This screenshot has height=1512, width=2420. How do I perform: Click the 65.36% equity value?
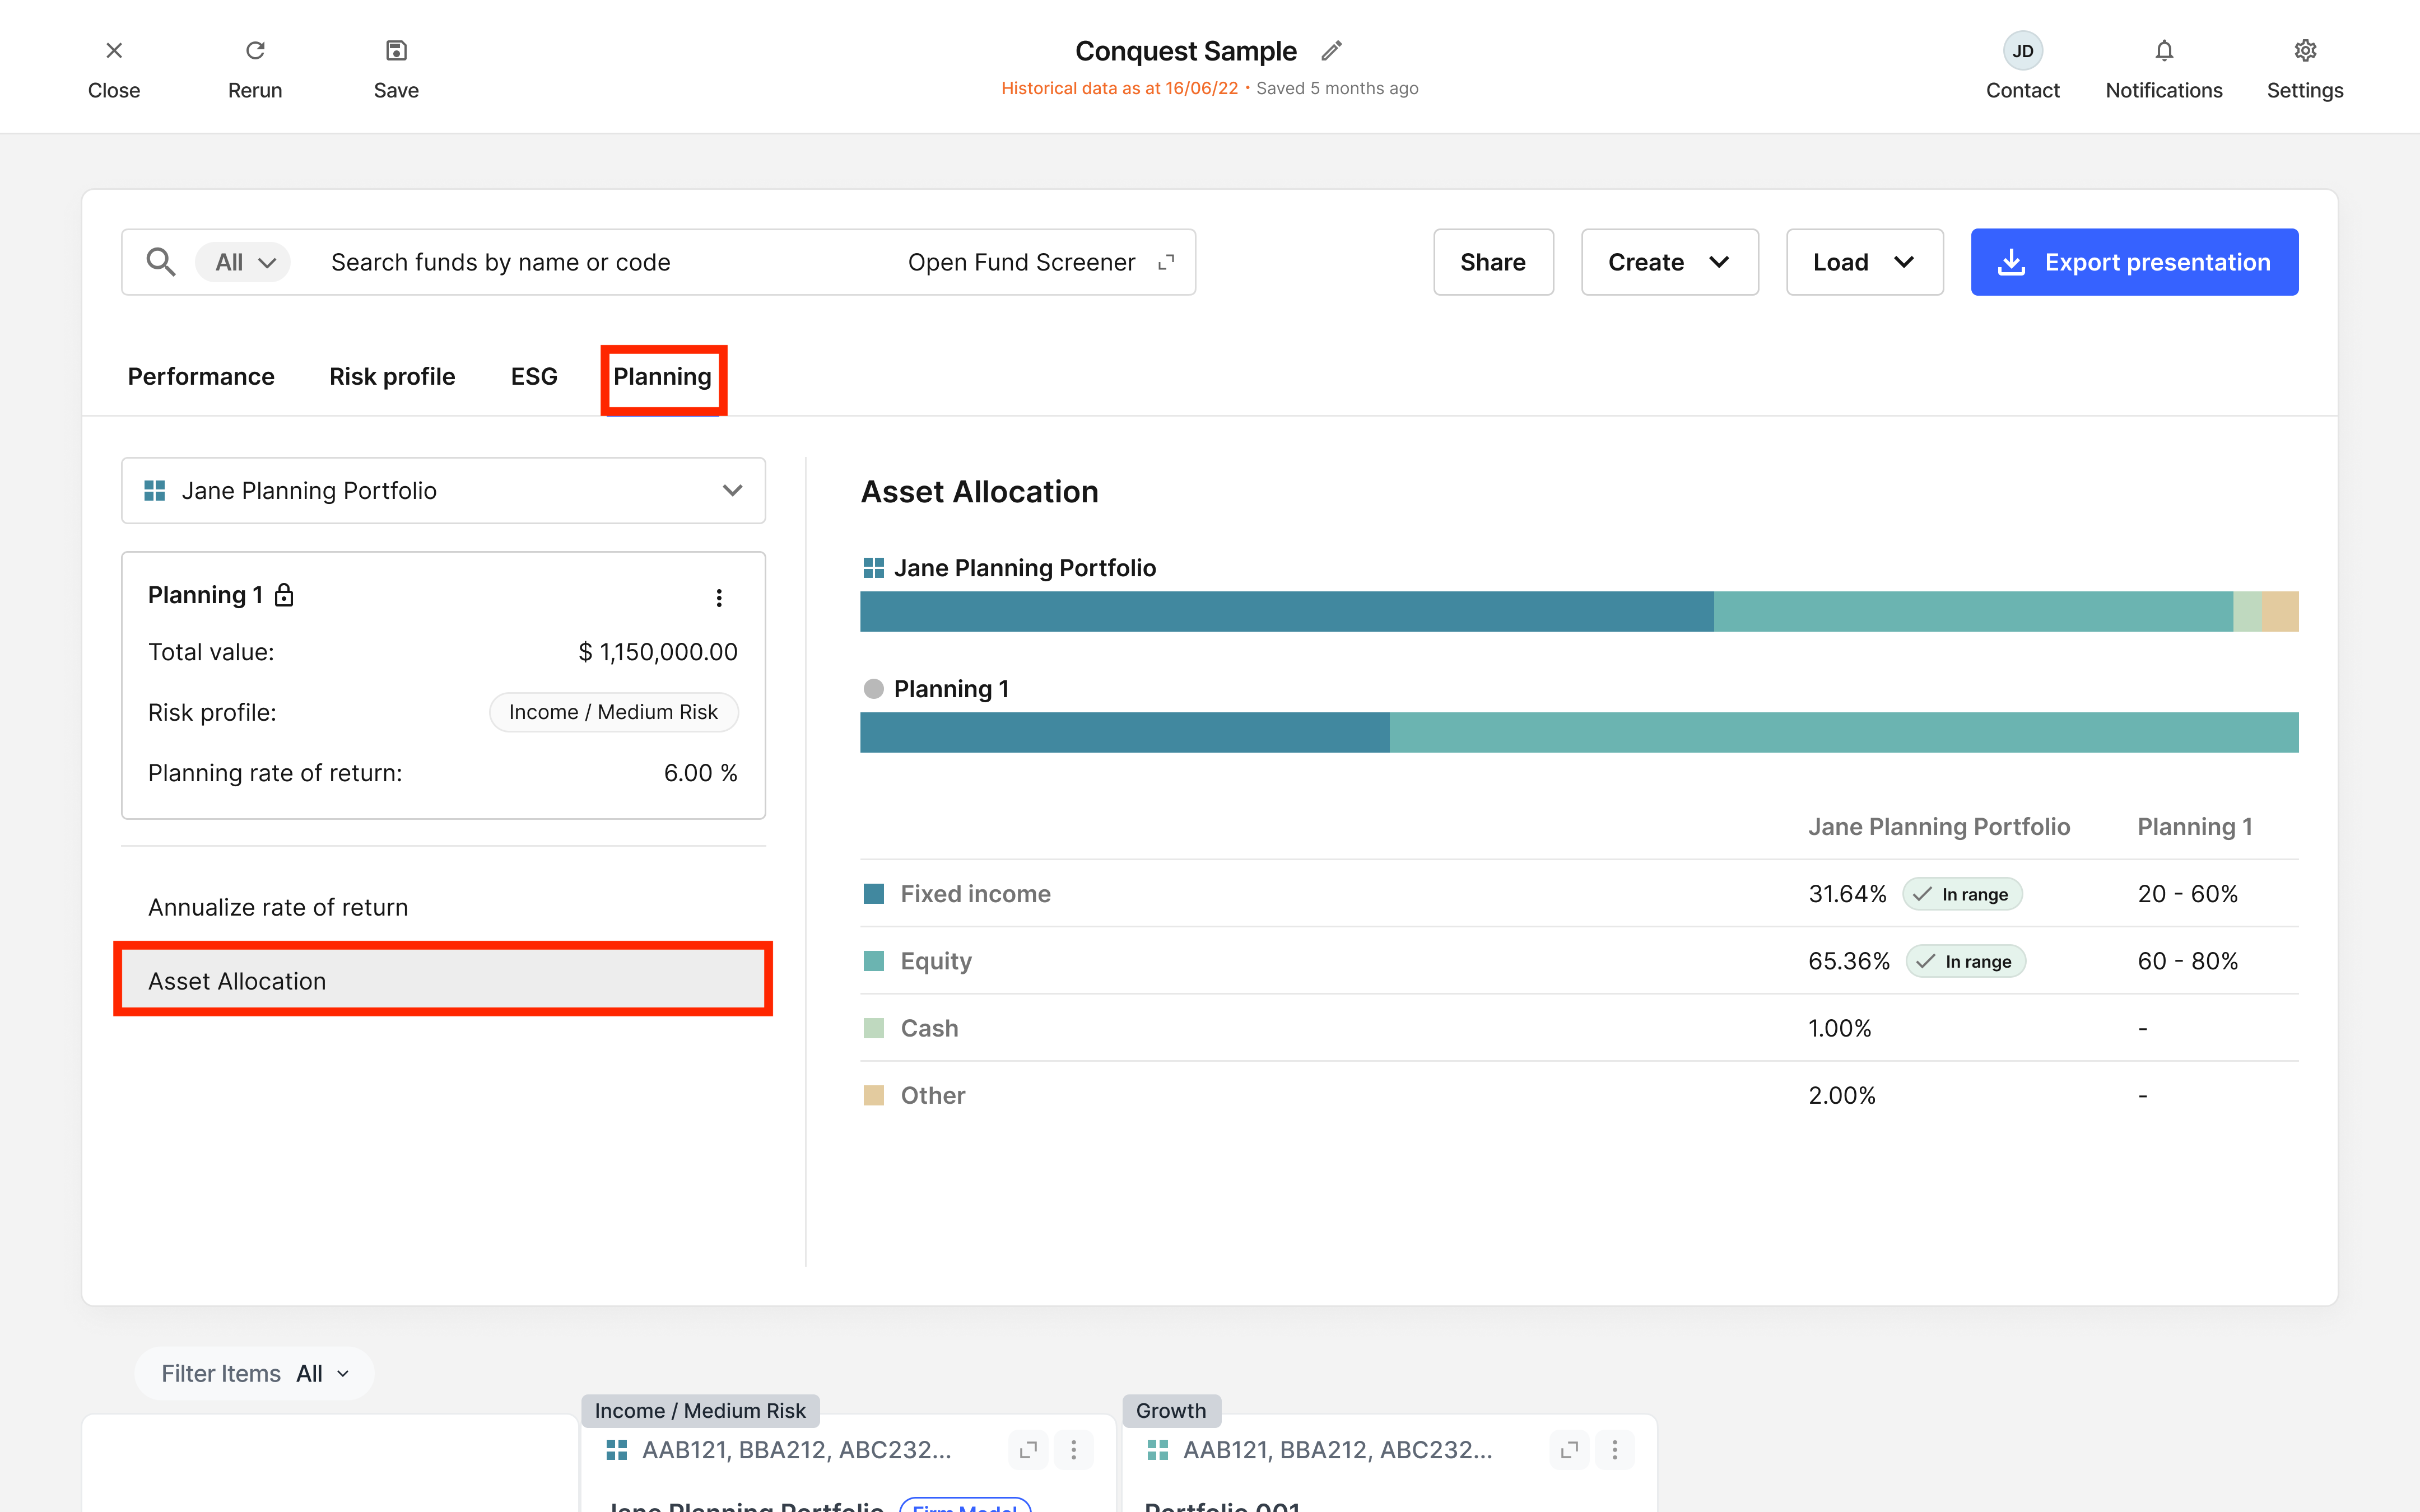pos(1849,961)
